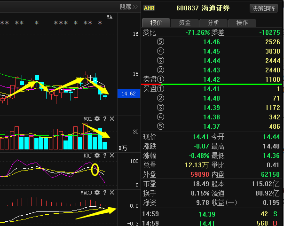This screenshot has height=226, width=284.
Task: Close the VOL indicator panel
Action: click(112, 119)
